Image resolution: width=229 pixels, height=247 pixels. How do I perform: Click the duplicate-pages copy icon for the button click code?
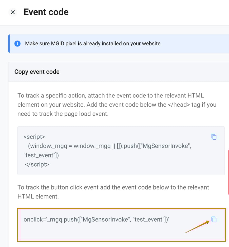214,219
